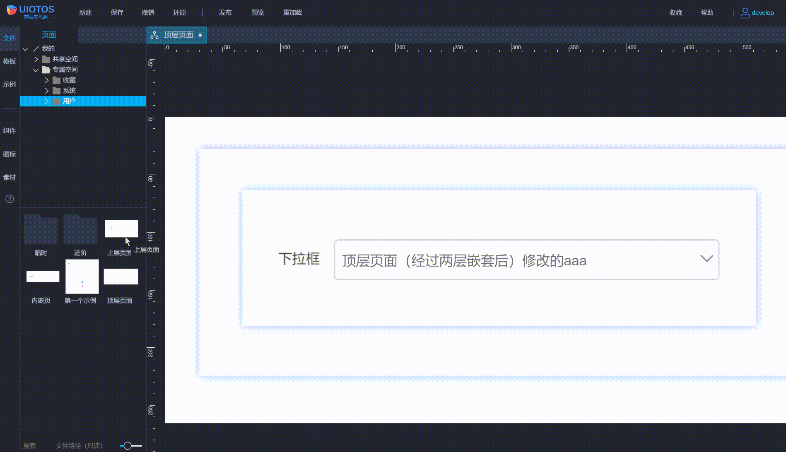The image size is (786, 452).
Task: Open the 第一个示例 page thumbnail
Action: pos(82,276)
